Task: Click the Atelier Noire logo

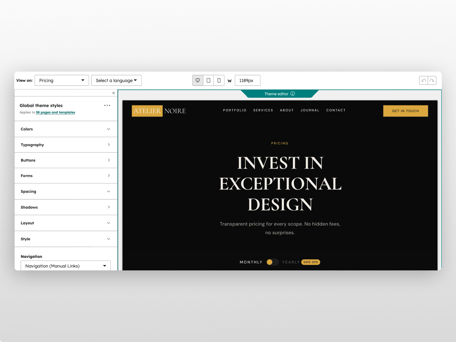Action: (159, 111)
